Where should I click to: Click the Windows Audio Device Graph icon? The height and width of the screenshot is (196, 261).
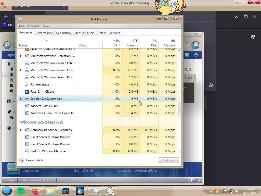[x=27, y=113]
